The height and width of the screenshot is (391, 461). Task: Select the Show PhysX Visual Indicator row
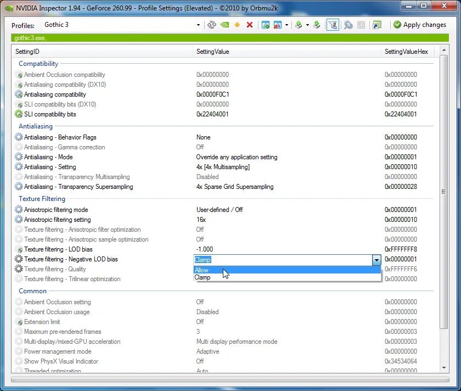225,361
